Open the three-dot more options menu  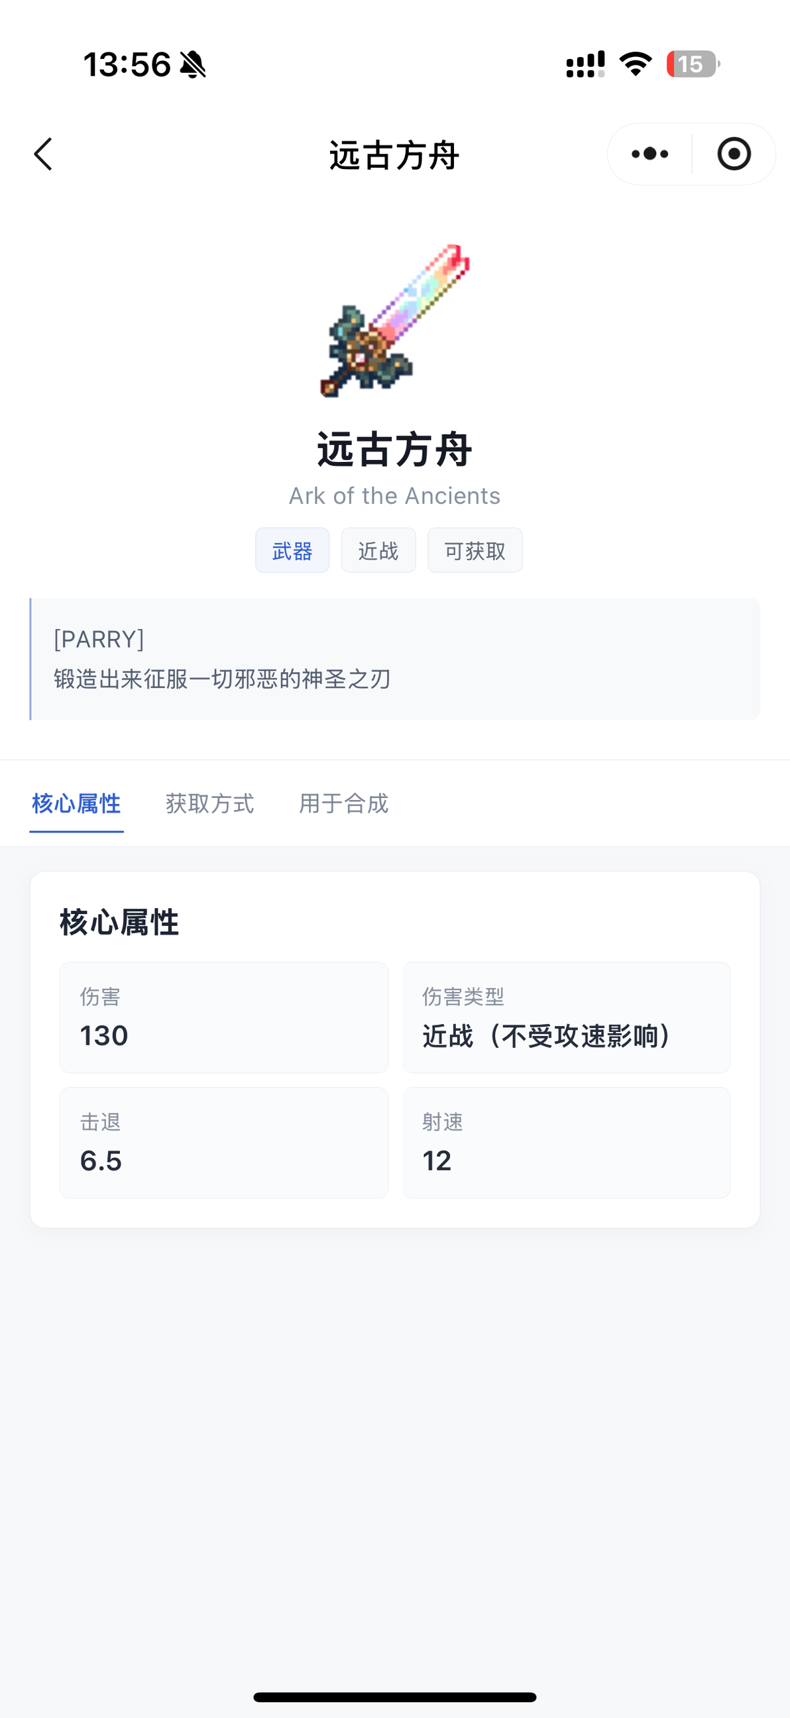(x=650, y=154)
